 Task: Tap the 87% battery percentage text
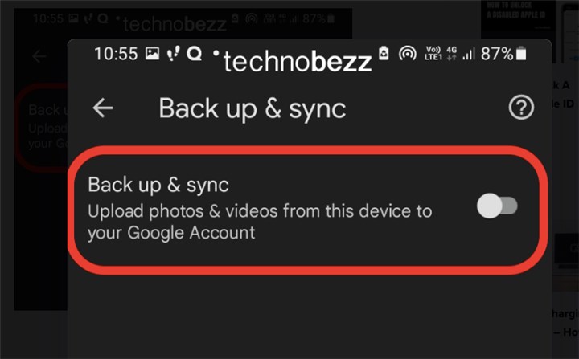(497, 55)
